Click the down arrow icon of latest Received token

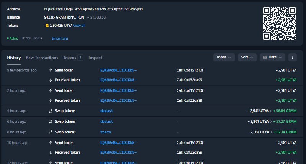50,80
